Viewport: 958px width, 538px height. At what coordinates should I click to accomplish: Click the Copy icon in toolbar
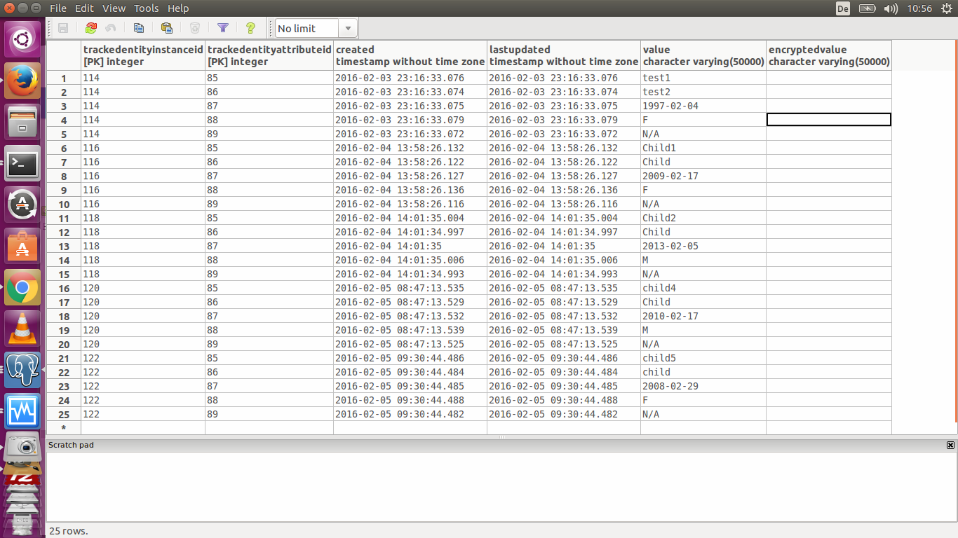click(139, 28)
